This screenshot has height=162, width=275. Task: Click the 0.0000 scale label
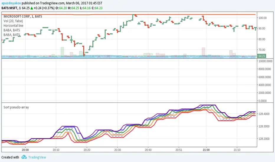tap(263, 101)
